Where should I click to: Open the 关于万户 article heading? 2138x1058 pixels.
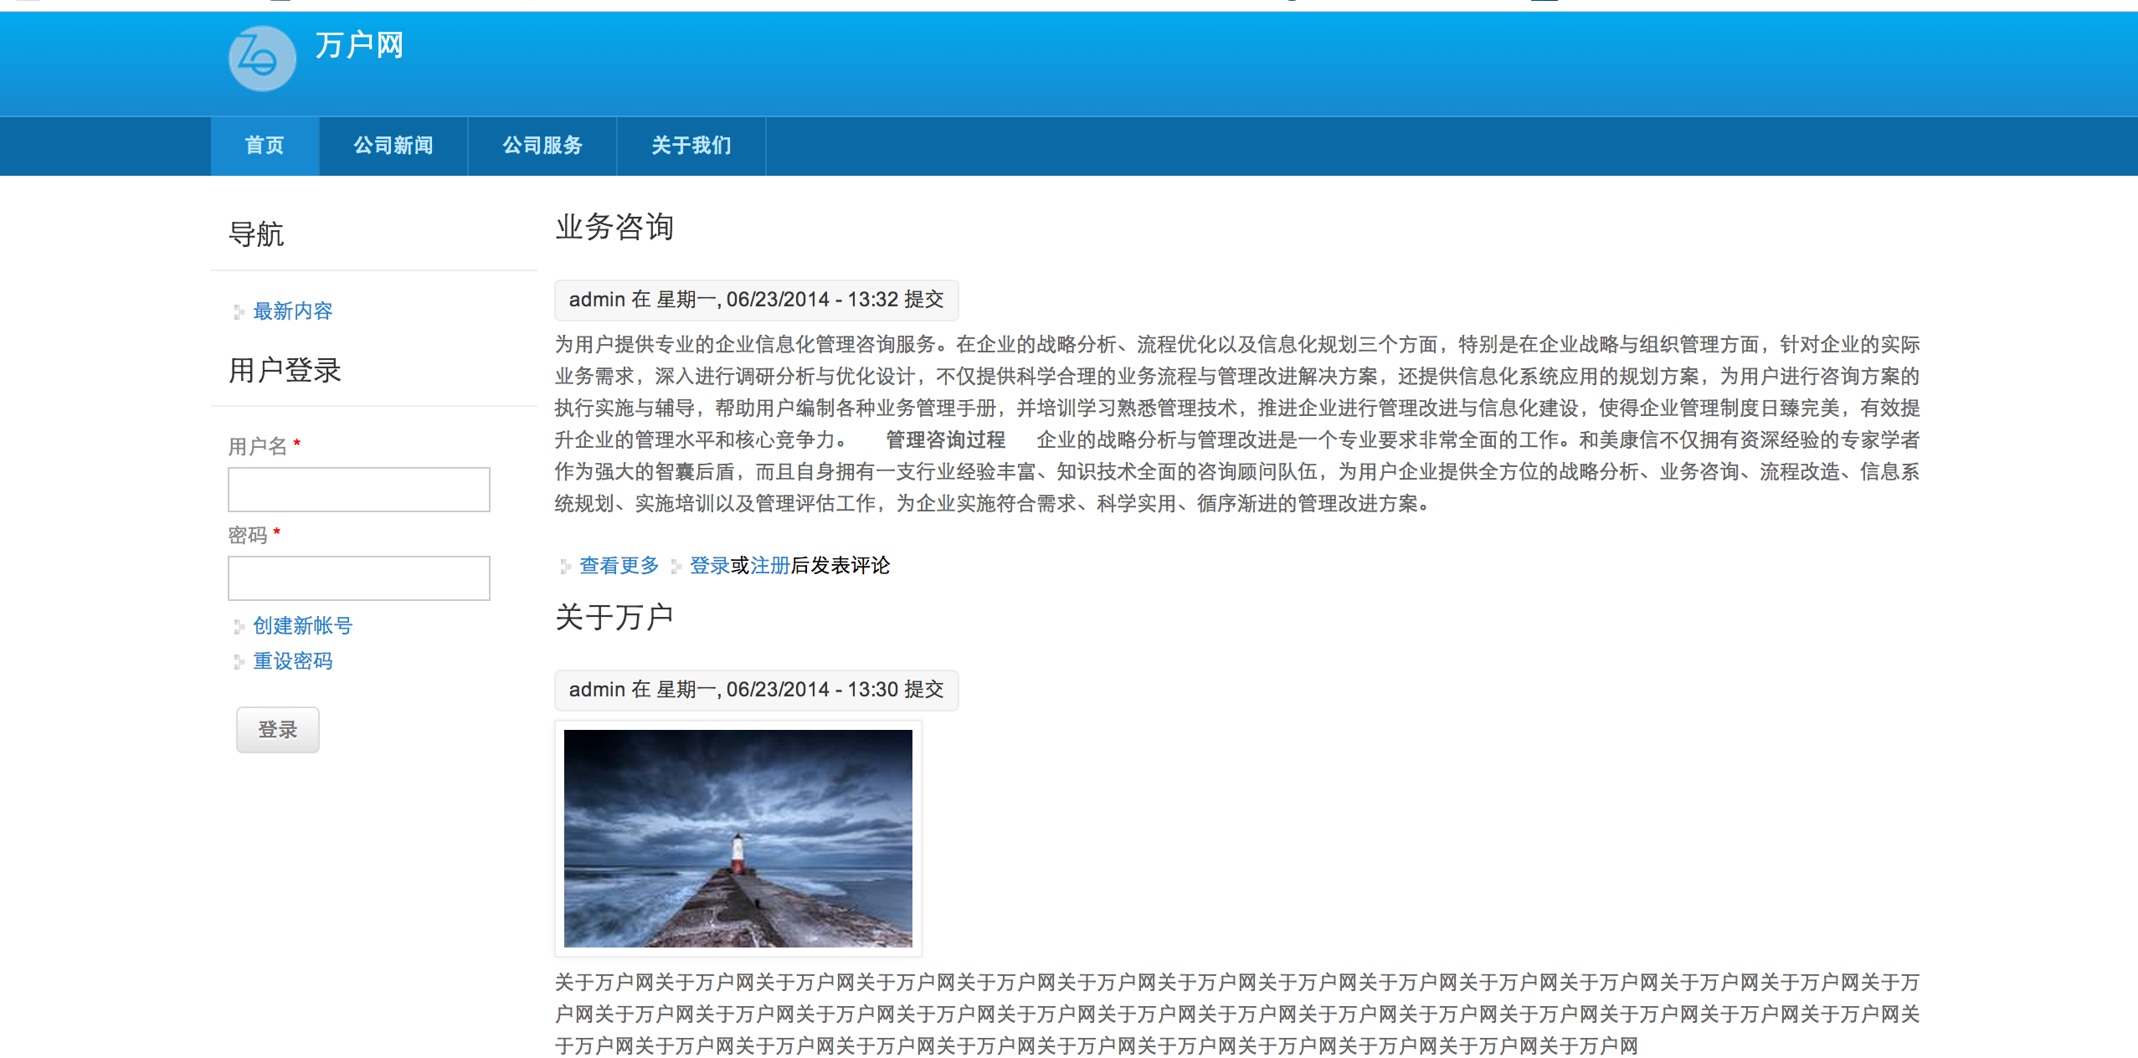point(614,618)
